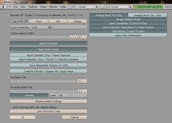Browse for texture search path folder
This screenshot has width=172, height=123.
pyautogui.click(x=84, y=37)
